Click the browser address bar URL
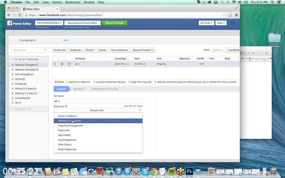The height and width of the screenshot is (178, 285). pos(66,15)
